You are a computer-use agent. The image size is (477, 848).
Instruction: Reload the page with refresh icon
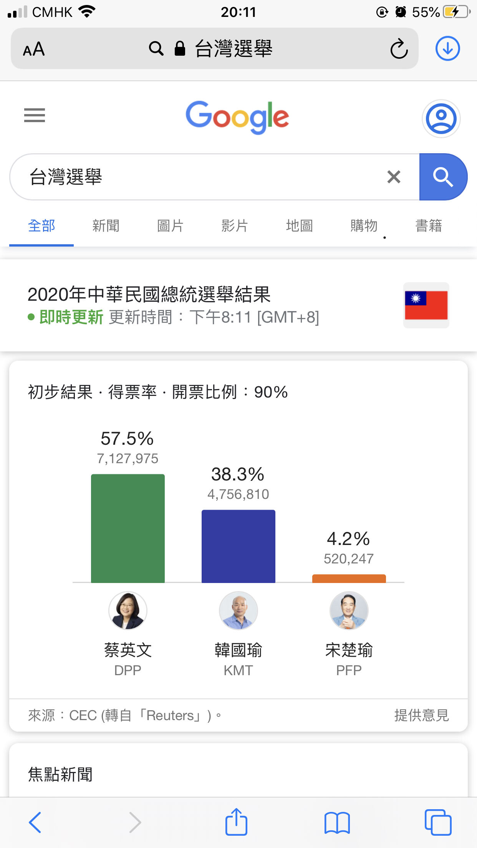coord(399,49)
